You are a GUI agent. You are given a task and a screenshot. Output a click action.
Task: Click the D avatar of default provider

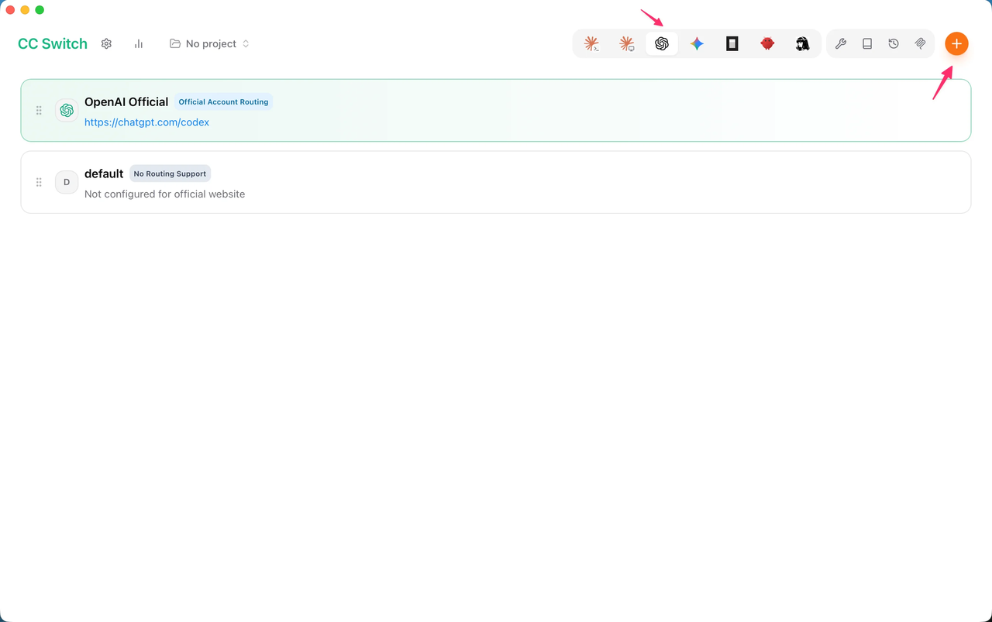click(x=67, y=182)
